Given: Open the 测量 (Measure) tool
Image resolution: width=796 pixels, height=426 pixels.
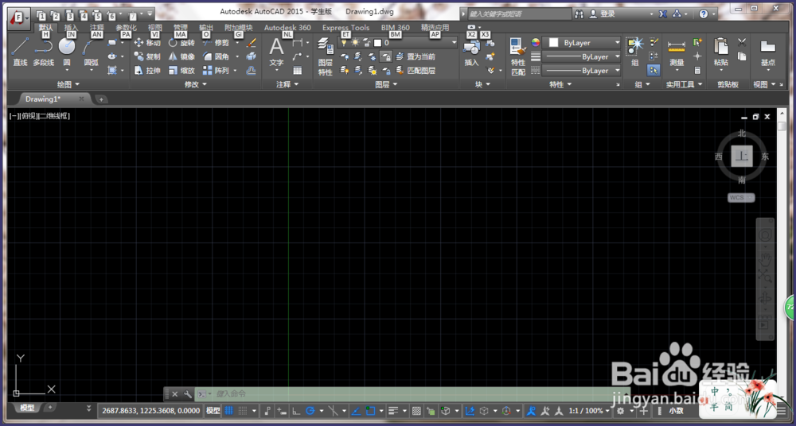Looking at the screenshot, I should pos(677,52).
